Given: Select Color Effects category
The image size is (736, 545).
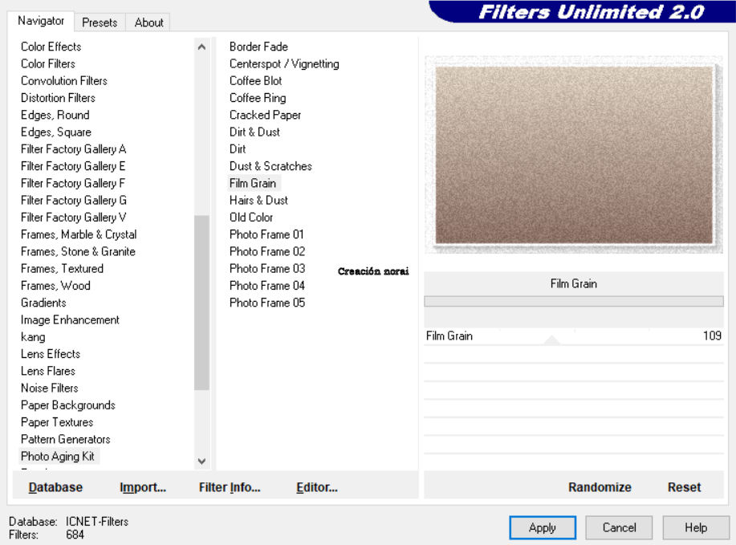Looking at the screenshot, I should (x=51, y=47).
